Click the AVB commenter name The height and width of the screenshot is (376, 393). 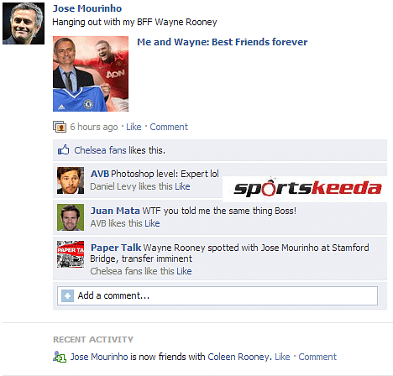point(100,174)
